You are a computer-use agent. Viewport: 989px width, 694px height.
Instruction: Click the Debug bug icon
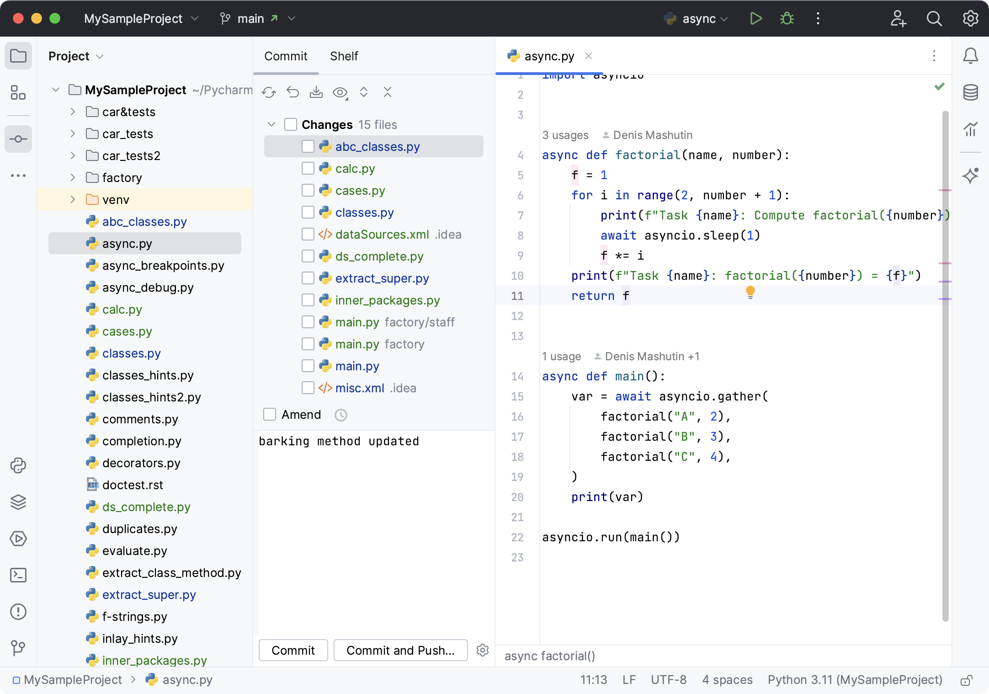[x=787, y=19]
